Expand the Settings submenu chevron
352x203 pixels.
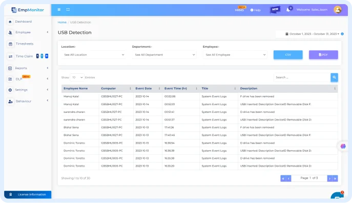(x=48, y=90)
